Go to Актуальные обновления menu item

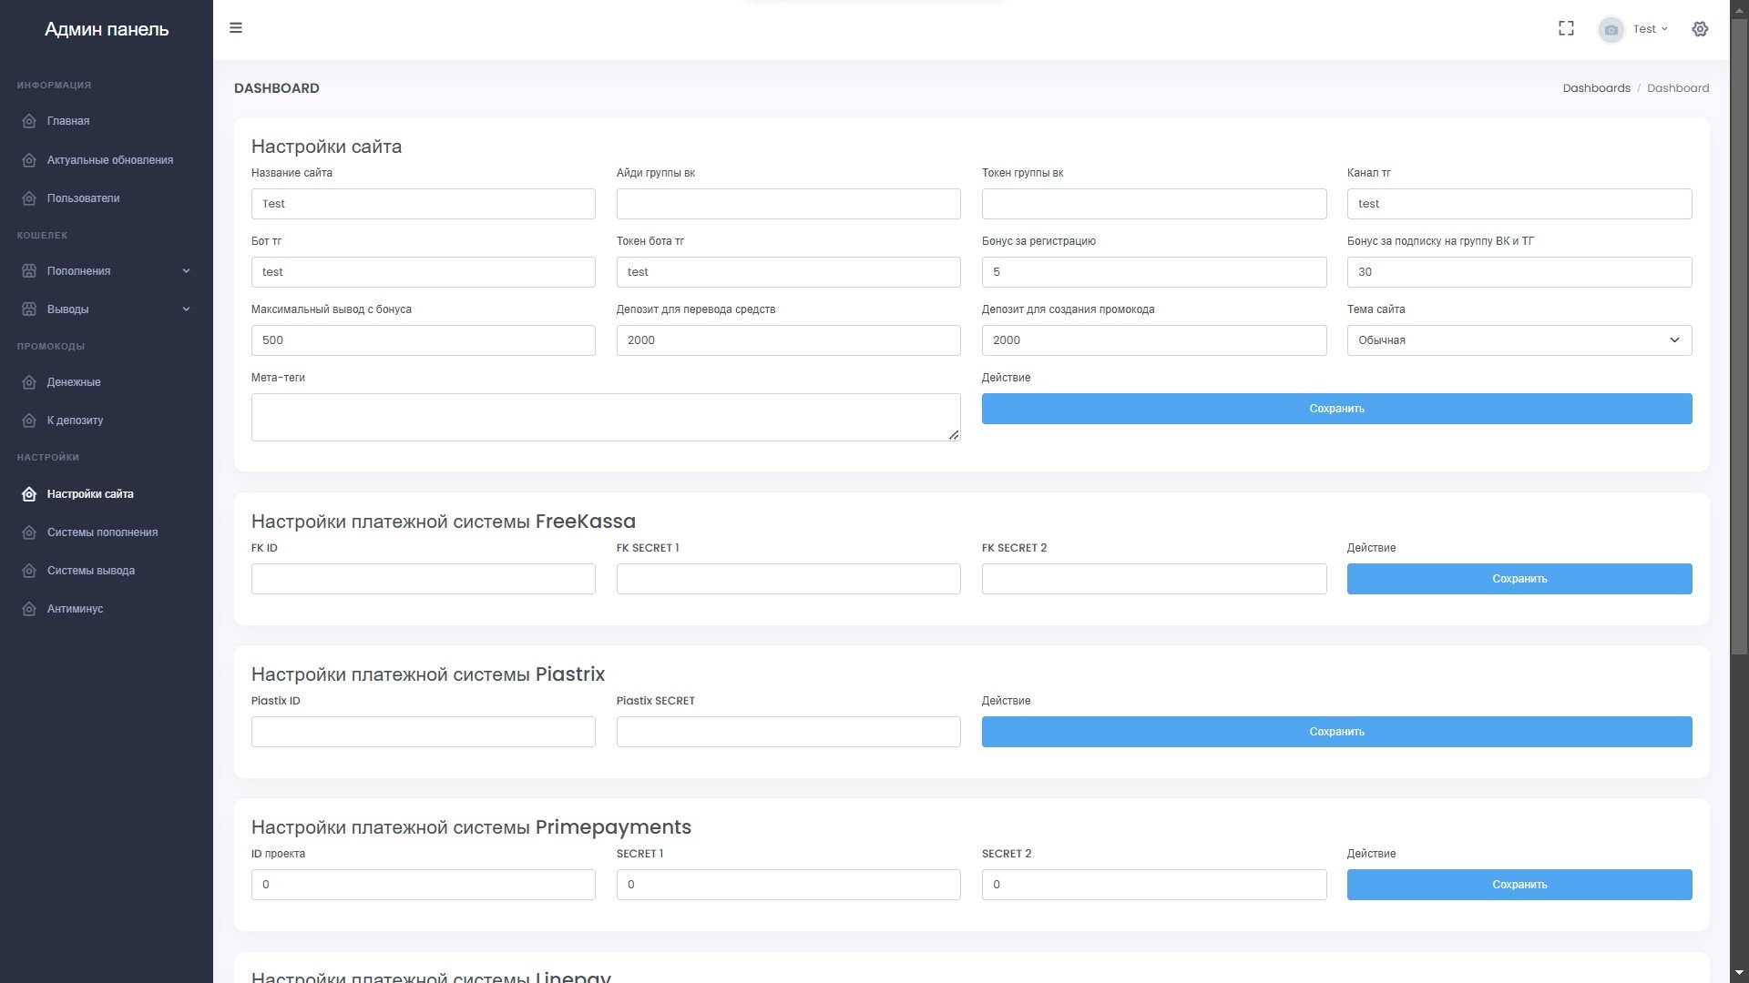(x=109, y=160)
